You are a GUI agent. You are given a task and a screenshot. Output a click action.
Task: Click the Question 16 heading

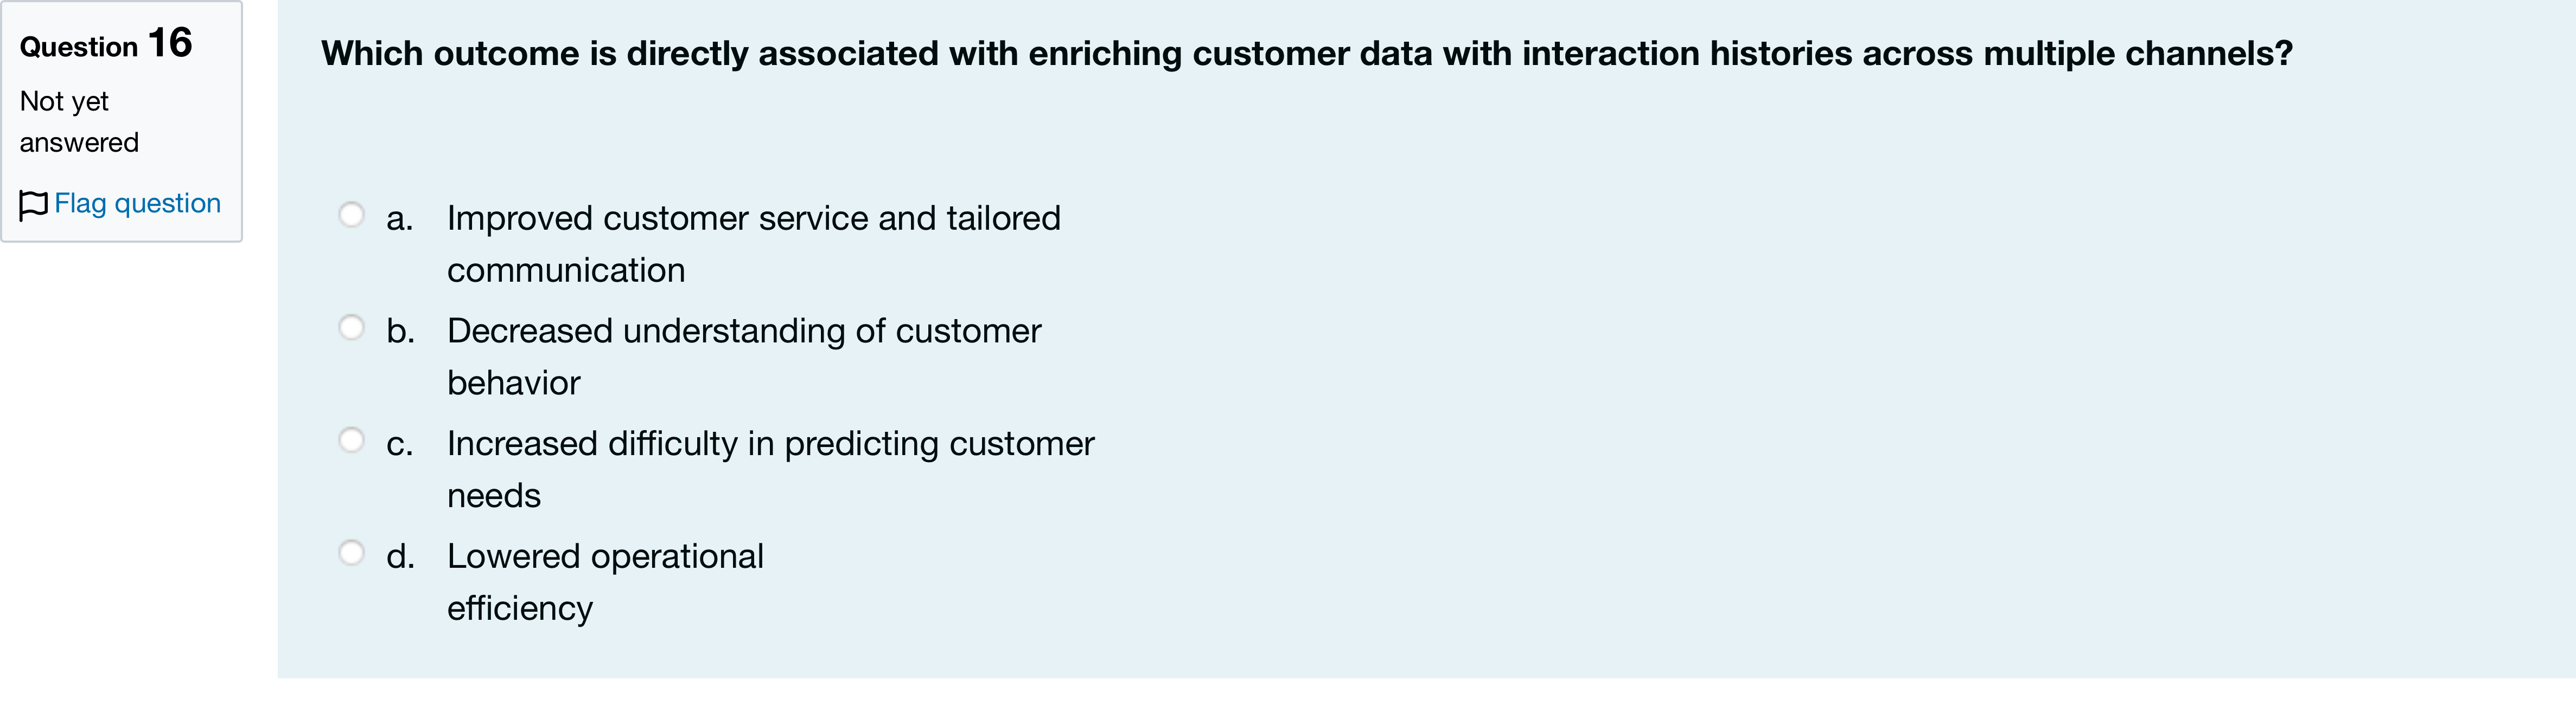click(106, 44)
